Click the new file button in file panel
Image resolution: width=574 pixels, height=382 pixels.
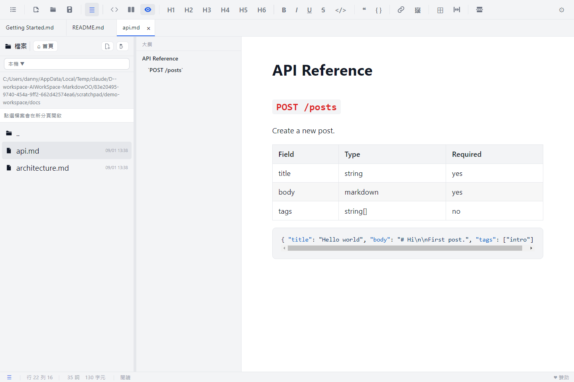pyautogui.click(x=107, y=46)
